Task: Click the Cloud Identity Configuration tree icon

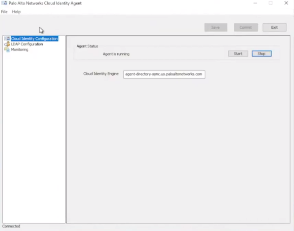Action: point(7,39)
